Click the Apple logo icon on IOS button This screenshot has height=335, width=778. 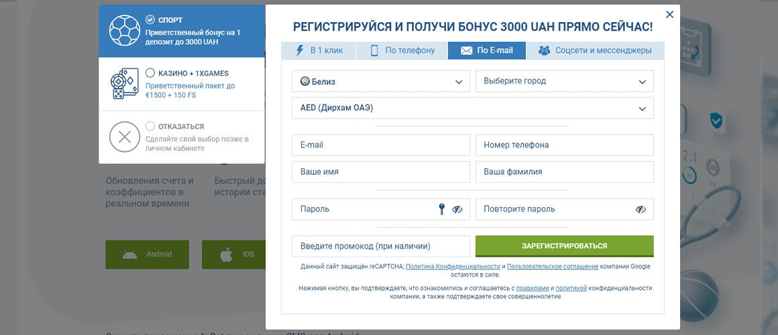[226, 255]
